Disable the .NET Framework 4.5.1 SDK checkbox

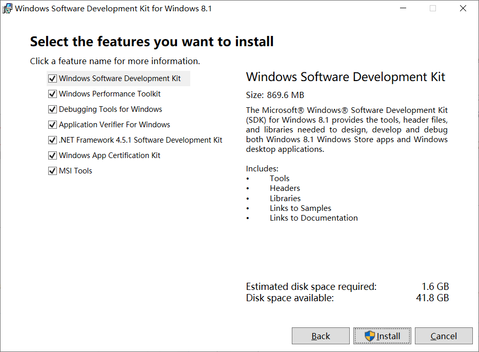click(x=52, y=140)
